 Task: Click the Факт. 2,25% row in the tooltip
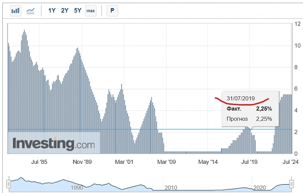[x=249, y=109]
